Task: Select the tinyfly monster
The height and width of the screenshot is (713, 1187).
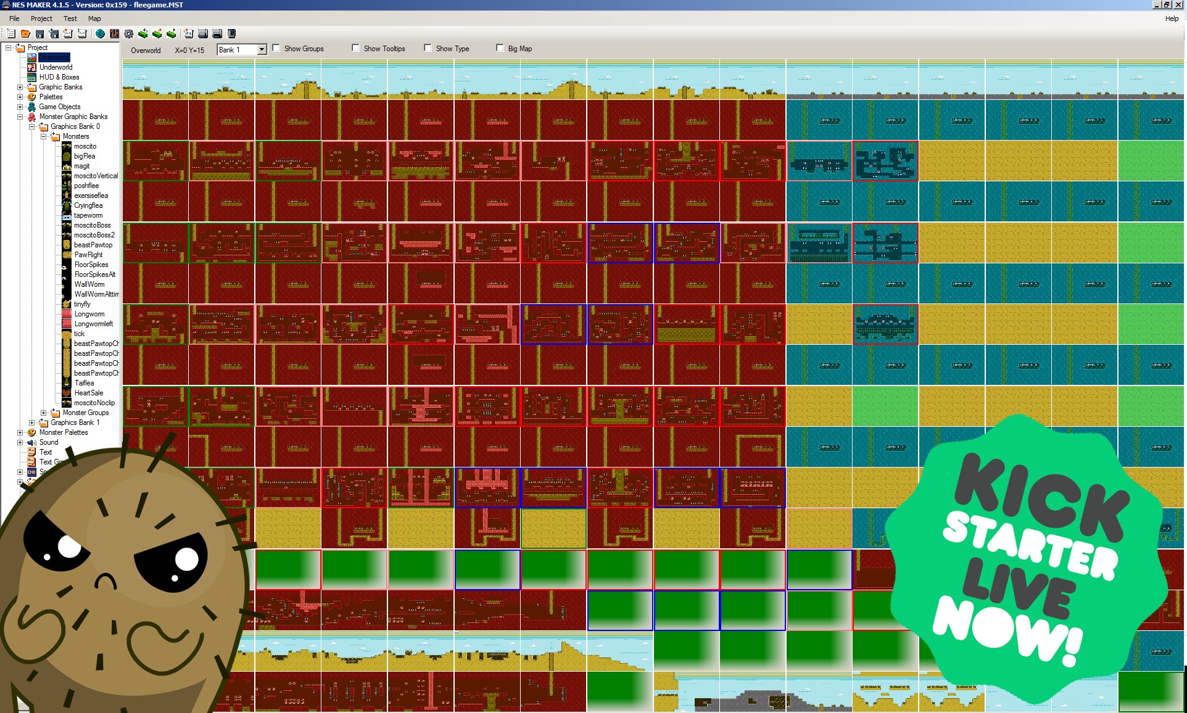Action: click(x=82, y=304)
